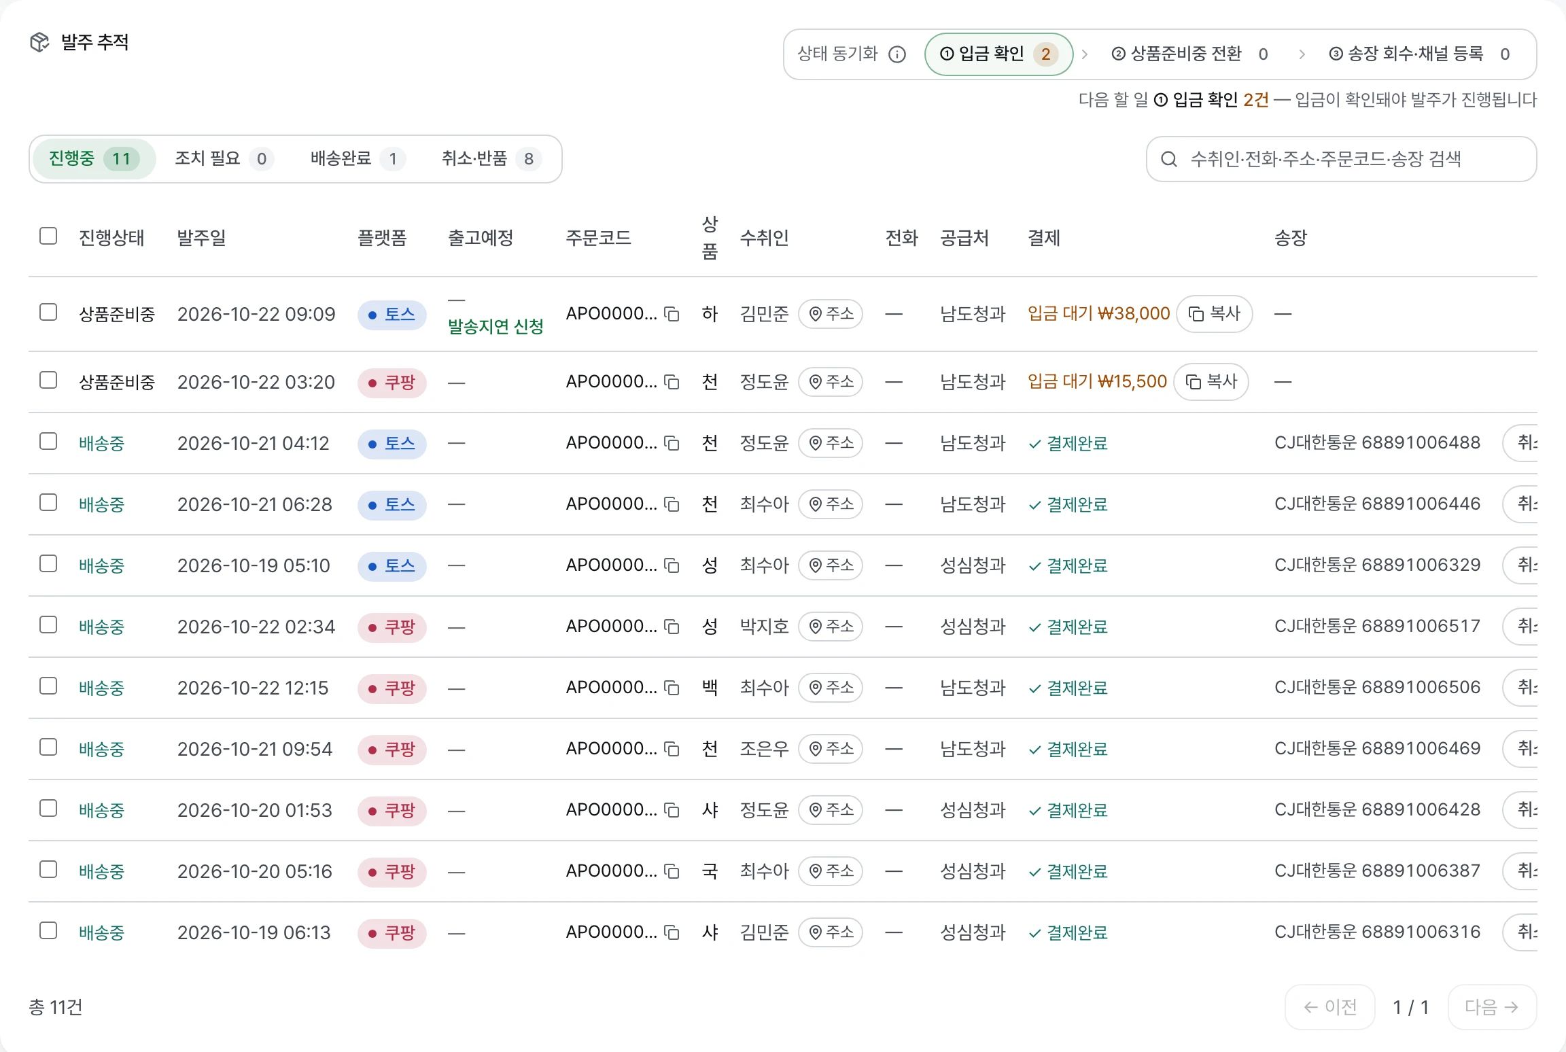Click the 발주일 column header
The image size is (1566, 1052).
click(x=201, y=238)
